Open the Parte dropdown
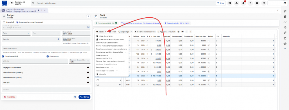This screenshot has width=289, height=110. 16,33
